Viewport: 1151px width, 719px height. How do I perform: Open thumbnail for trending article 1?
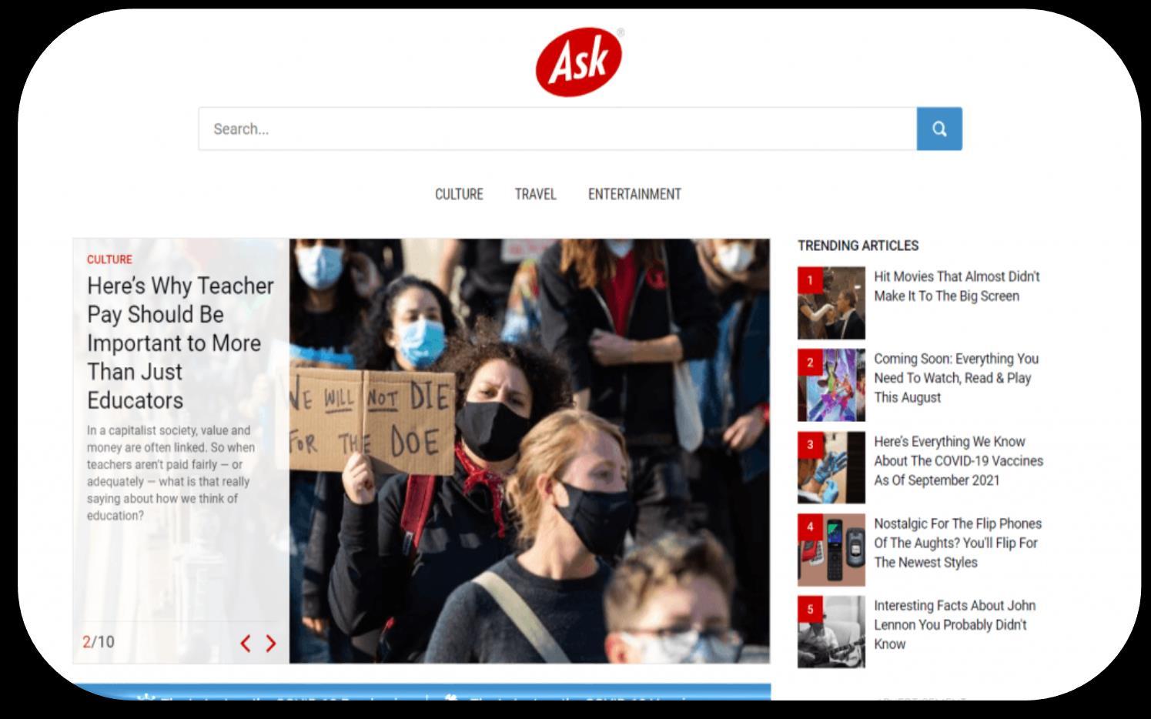coord(831,303)
